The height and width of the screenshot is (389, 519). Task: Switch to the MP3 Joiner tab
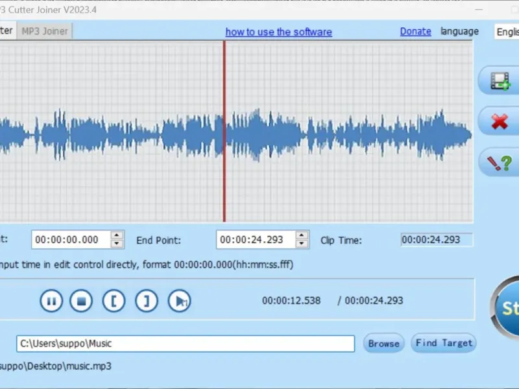point(45,31)
